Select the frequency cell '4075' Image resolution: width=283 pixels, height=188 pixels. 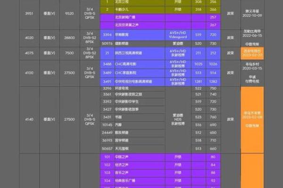coord(29,53)
